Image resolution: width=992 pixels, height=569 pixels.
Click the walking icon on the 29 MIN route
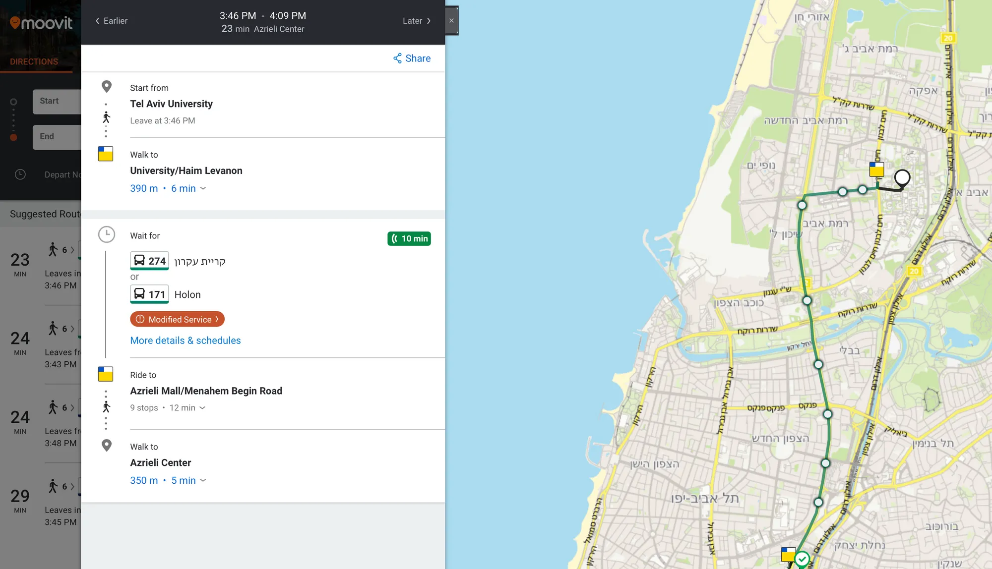click(x=53, y=486)
